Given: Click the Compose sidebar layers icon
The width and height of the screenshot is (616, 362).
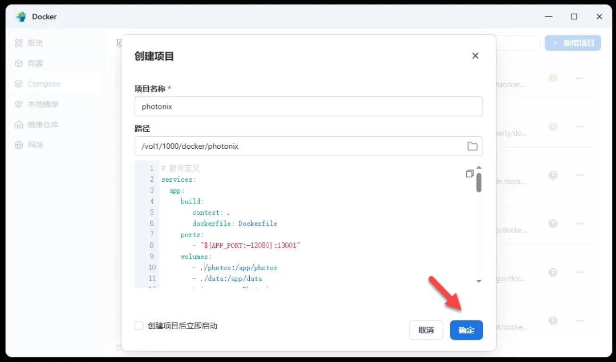Looking at the screenshot, I should click(x=19, y=84).
